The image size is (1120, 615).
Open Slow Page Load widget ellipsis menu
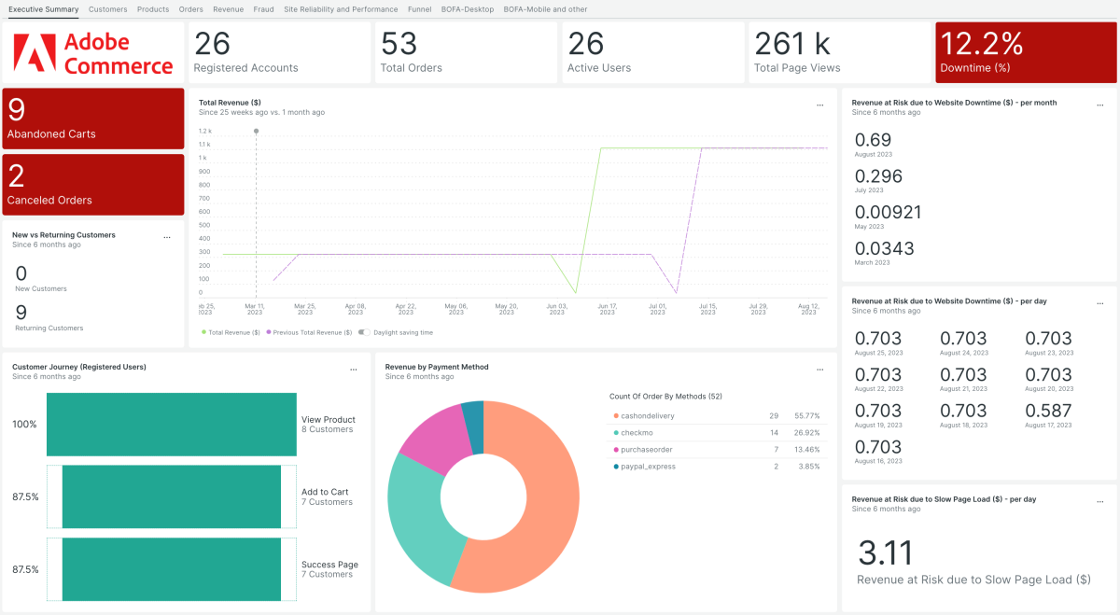[x=1099, y=502]
